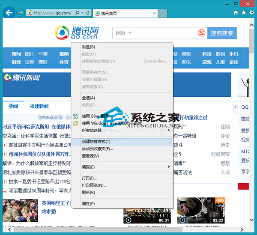Play the 03:22 video thumbnail
The image size is (257, 235).
(x=201, y=210)
